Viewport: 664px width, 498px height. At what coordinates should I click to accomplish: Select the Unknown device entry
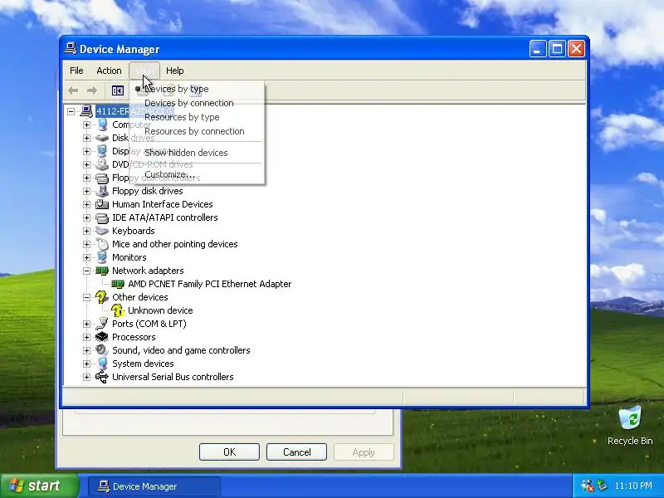point(160,310)
